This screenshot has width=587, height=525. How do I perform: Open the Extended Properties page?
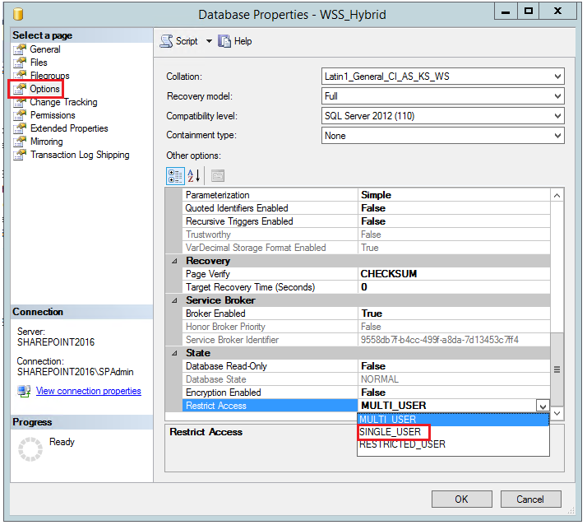click(69, 128)
